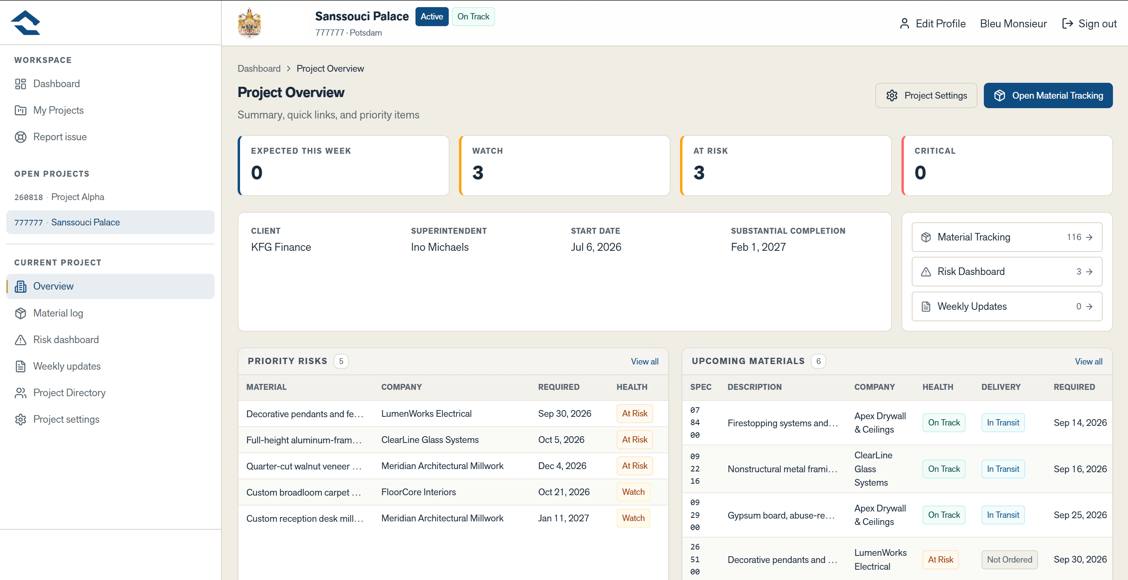Click the At Risk summary card

click(x=785, y=166)
